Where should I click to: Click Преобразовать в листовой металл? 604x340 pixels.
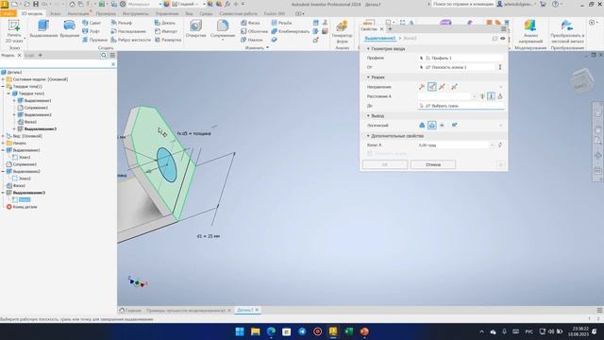567,31
